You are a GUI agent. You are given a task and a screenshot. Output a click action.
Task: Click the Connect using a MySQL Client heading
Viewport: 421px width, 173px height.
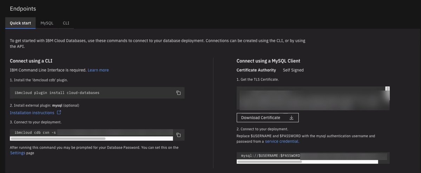point(268,61)
